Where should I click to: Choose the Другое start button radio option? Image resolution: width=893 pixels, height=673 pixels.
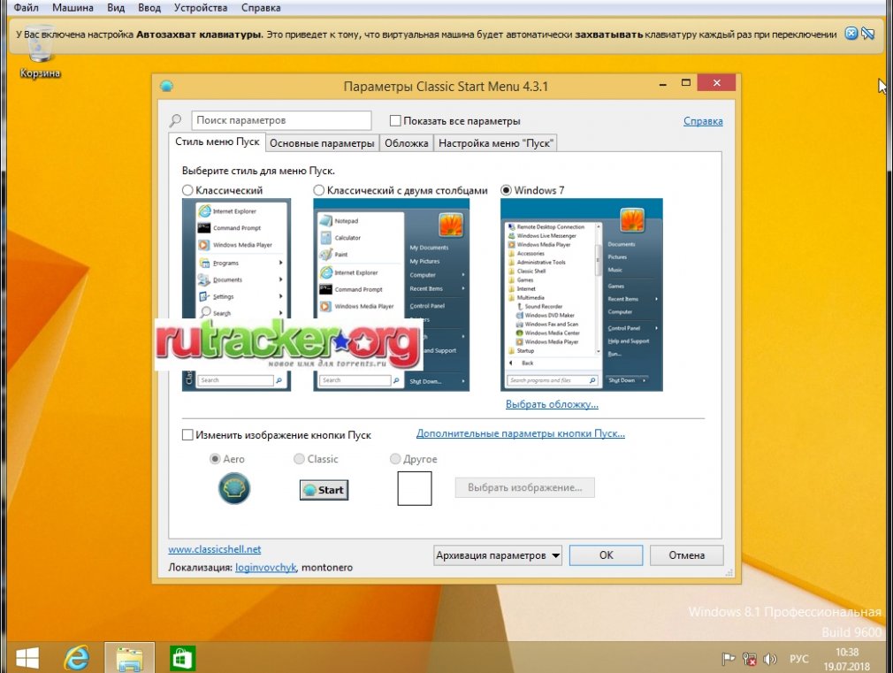(395, 459)
